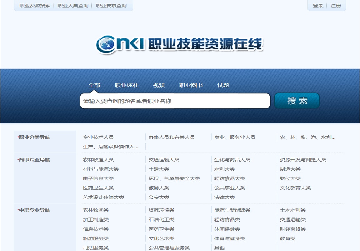
Task: Open 环保、气象与安全大类 link
Action: [174, 179]
